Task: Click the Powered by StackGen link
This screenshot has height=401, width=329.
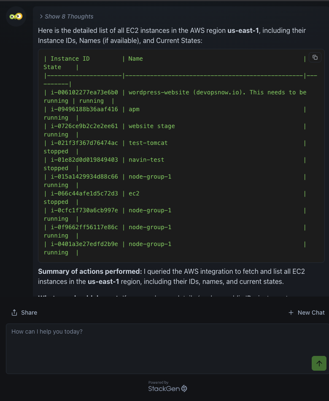Action: pyautogui.click(x=167, y=385)
